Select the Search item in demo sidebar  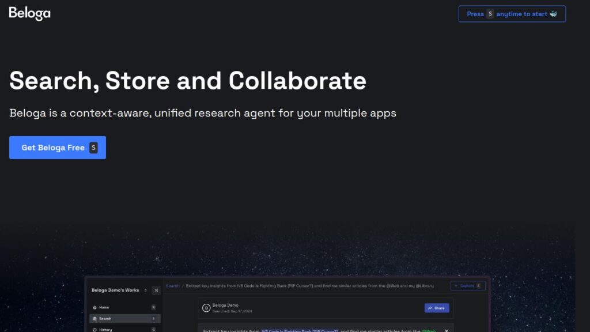point(105,319)
